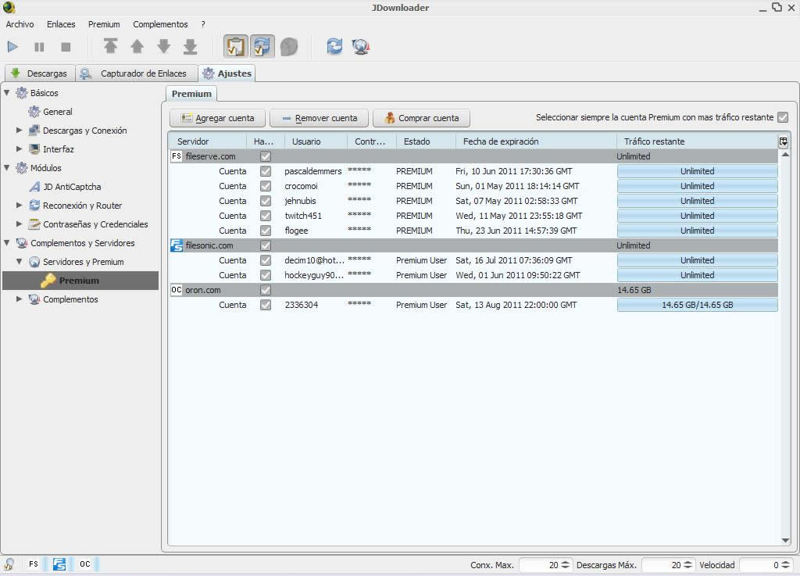Disable the crocomoi account checkbox
Image resolution: width=800 pixels, height=576 pixels.
266,186
